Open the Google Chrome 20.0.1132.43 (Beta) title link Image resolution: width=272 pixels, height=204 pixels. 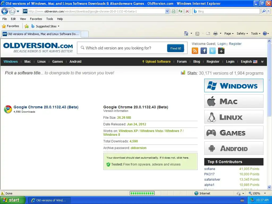pyautogui.click(x=46, y=107)
